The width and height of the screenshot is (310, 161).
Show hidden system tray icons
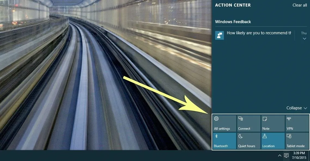[279, 156]
